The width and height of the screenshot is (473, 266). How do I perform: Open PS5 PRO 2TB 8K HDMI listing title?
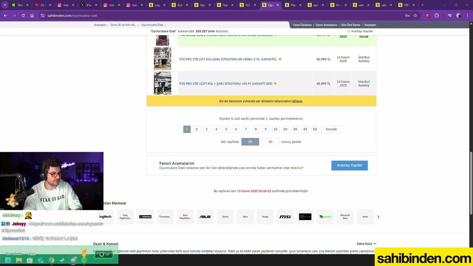click(x=228, y=59)
